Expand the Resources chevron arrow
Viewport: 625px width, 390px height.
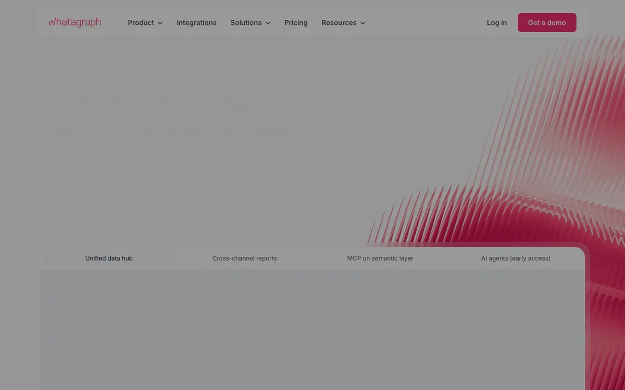(362, 23)
